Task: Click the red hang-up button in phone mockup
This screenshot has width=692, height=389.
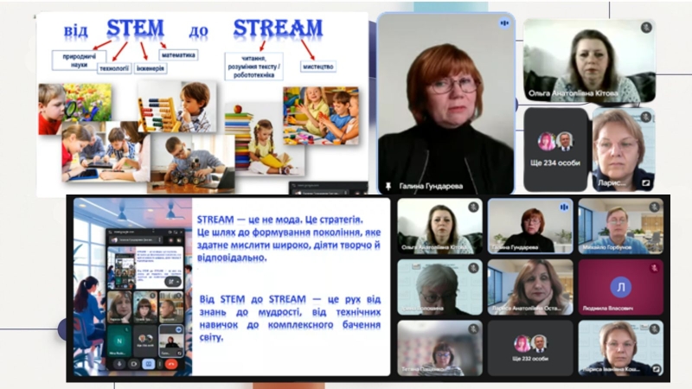Action: pyautogui.click(x=172, y=364)
